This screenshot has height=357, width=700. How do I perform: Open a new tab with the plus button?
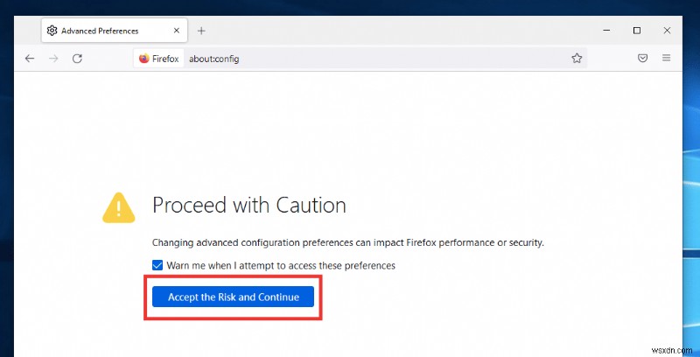pyautogui.click(x=201, y=31)
